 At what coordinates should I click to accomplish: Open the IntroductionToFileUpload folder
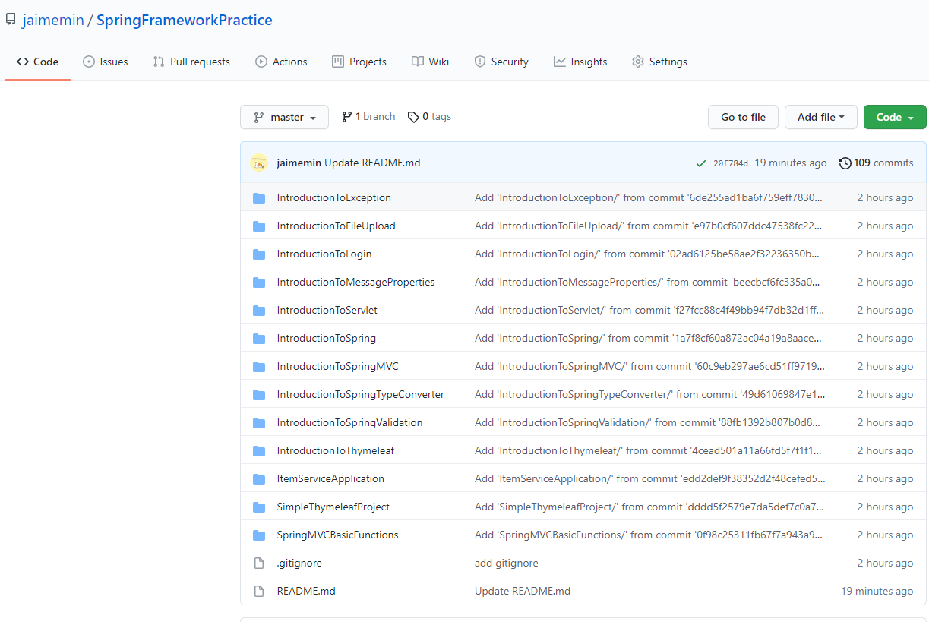pyautogui.click(x=337, y=226)
